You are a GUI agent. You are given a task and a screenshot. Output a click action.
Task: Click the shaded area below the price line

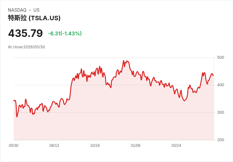[114, 118]
